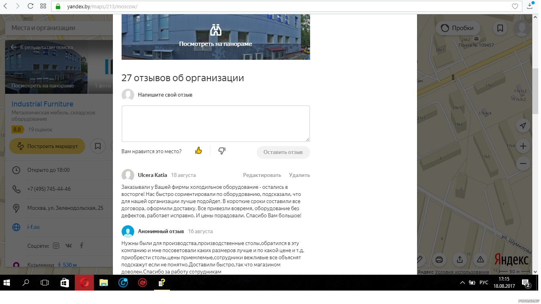
Task: Open Industrial Furniture organization title
Action: tap(42, 104)
